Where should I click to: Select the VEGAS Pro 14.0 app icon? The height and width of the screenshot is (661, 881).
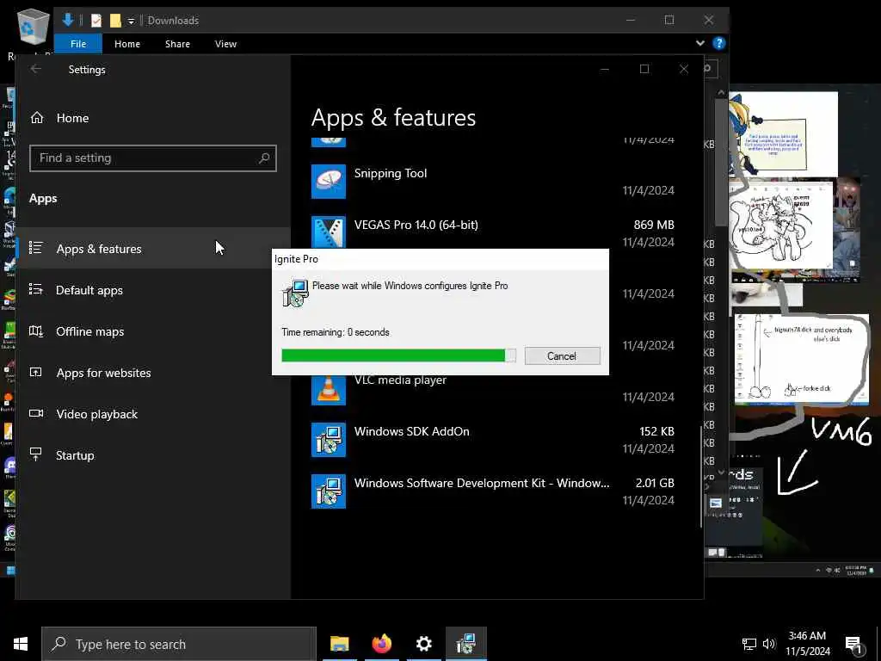point(329,232)
